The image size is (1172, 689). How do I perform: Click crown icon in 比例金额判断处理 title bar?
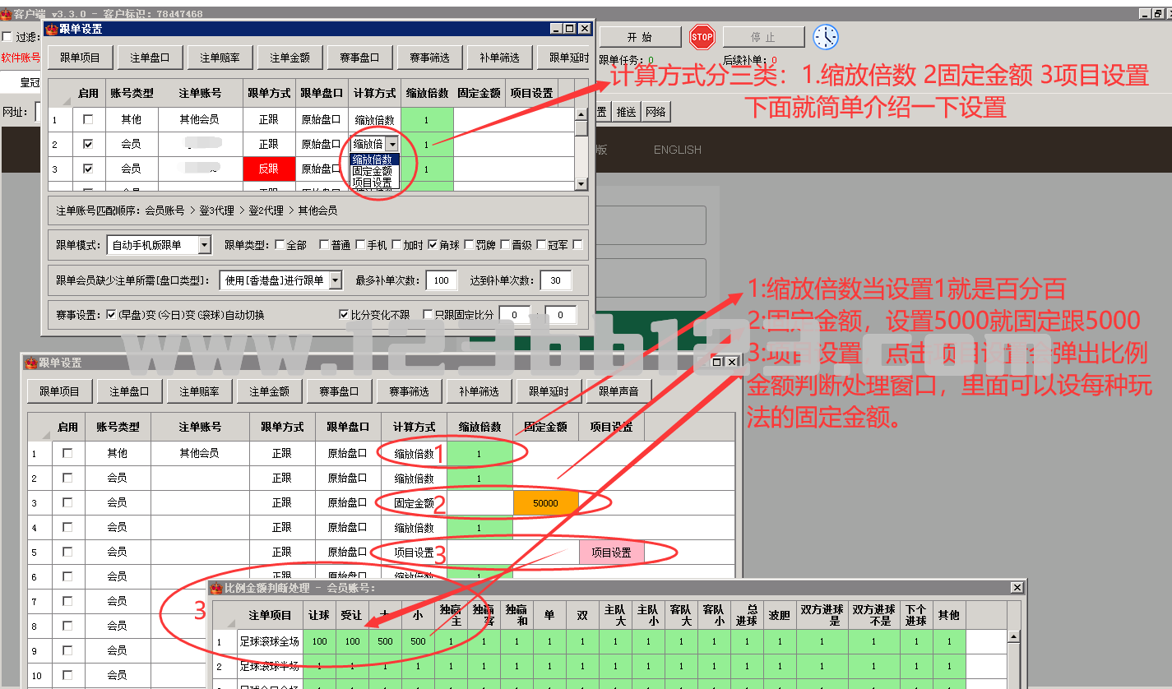click(216, 588)
